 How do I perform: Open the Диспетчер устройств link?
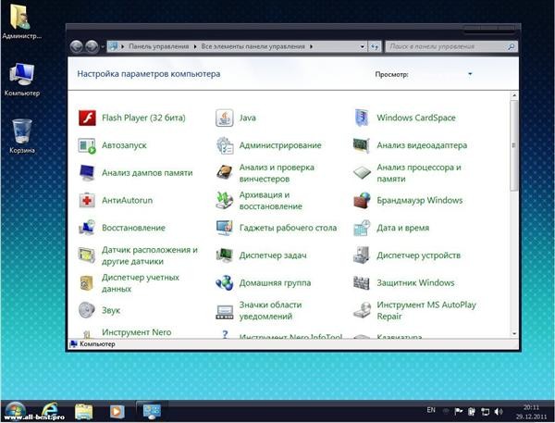coord(418,255)
